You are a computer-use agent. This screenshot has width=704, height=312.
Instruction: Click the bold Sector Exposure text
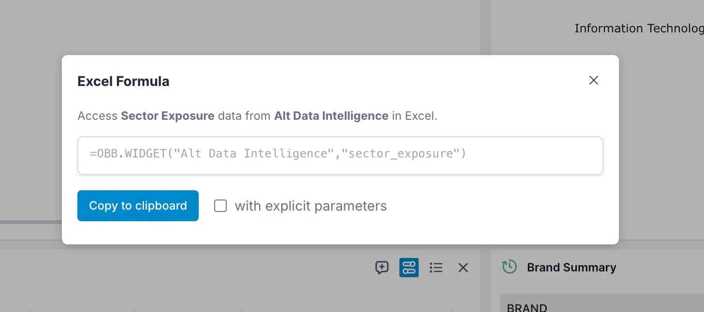tap(168, 115)
